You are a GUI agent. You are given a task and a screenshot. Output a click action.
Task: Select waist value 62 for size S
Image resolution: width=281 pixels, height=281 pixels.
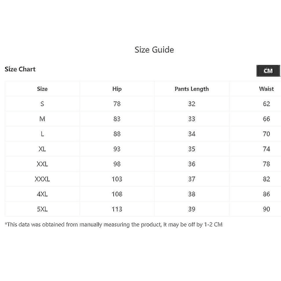coord(266,104)
